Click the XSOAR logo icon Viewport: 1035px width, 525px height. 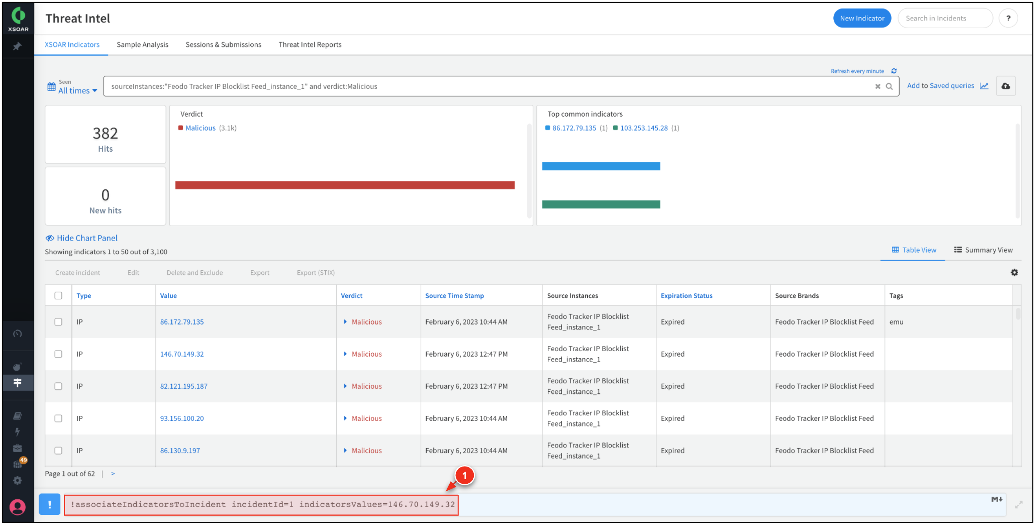pyautogui.click(x=18, y=19)
